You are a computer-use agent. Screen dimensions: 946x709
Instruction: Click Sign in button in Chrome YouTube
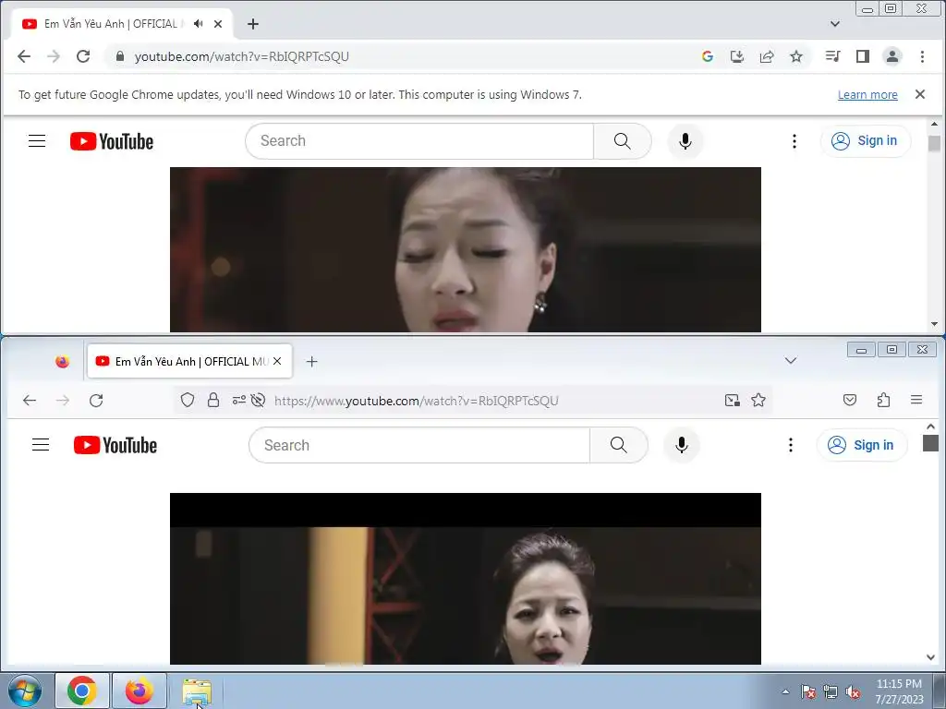click(865, 141)
